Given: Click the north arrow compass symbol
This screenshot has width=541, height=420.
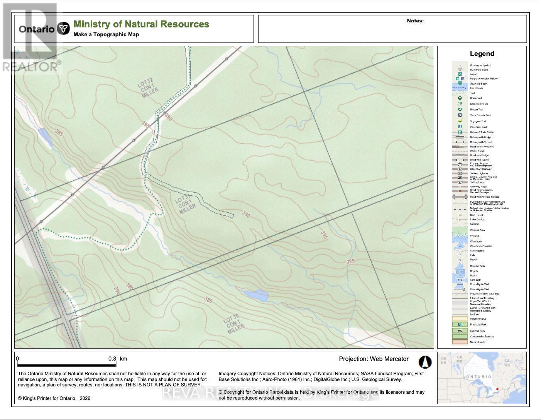Looking at the screenshot, I should click(x=425, y=362).
